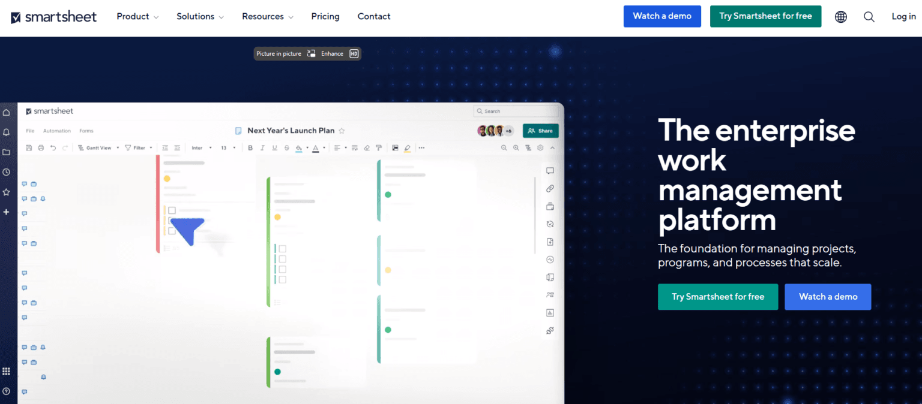Screen dimensions: 922x404
Task: Click the Undo icon in the toolbar
Action: pos(53,147)
